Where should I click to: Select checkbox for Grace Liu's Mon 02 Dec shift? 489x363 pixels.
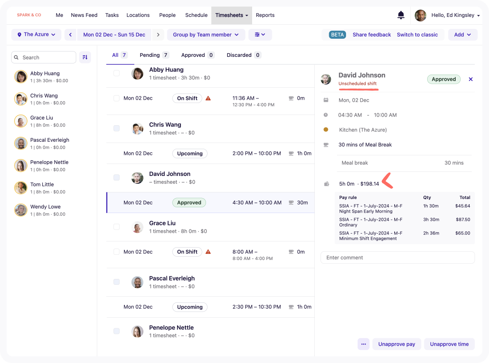pyautogui.click(x=116, y=252)
